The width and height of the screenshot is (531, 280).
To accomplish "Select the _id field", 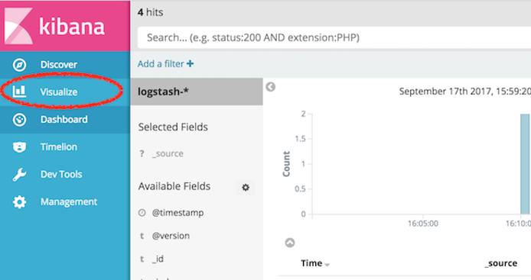I will (158, 259).
